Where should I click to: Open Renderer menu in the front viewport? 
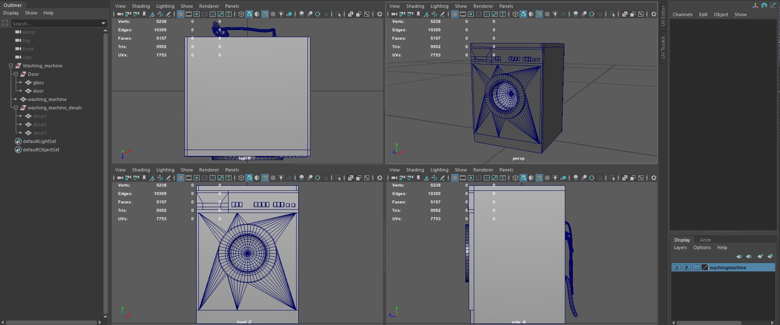click(x=209, y=170)
